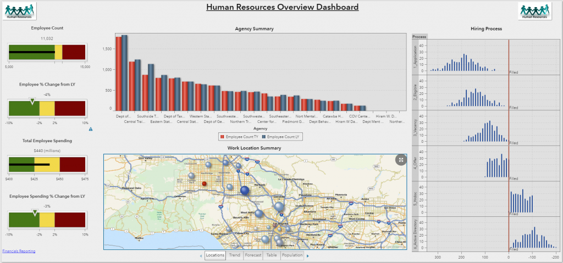Click the largest dark blue map bubble
The height and width of the screenshot is (263, 563).
coord(245,191)
